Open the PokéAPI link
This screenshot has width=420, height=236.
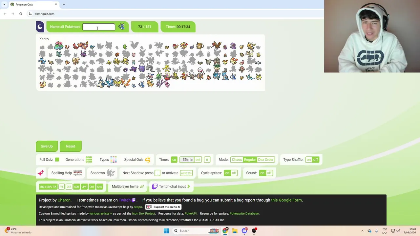coord(191,214)
